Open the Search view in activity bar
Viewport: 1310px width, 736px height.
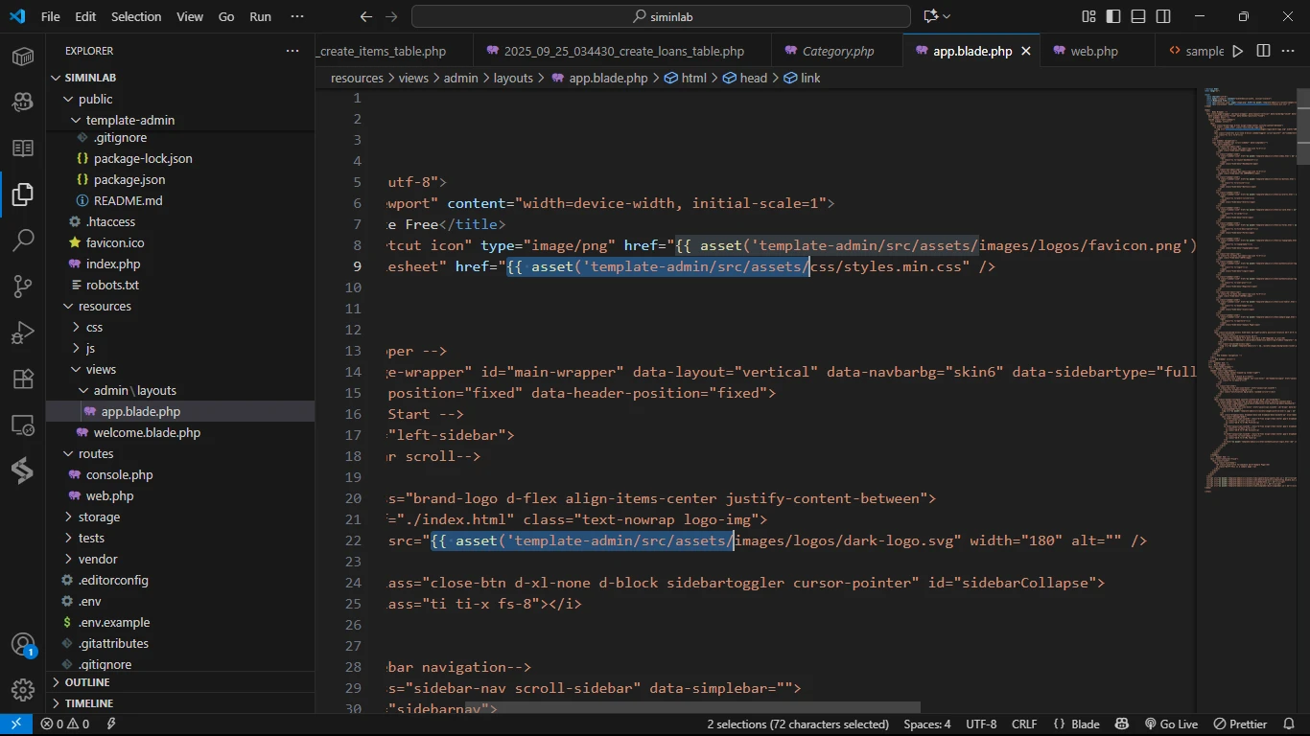click(23, 240)
